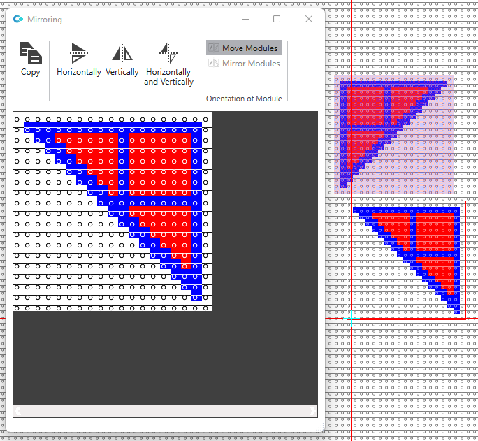Click the cyan crosshair cursor marker on canvas
The height and width of the screenshot is (441, 478).
pos(351,319)
